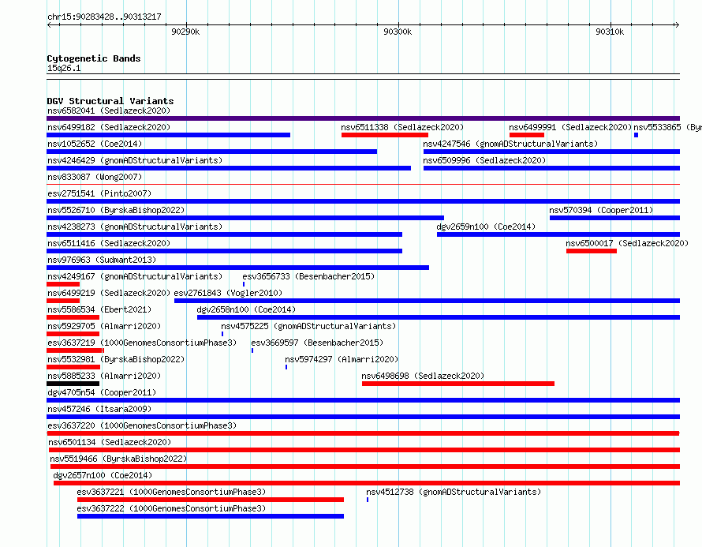Click nsv5526710 (ByrskaBishop2022) label
The height and width of the screenshot is (547, 702).
click(x=116, y=210)
